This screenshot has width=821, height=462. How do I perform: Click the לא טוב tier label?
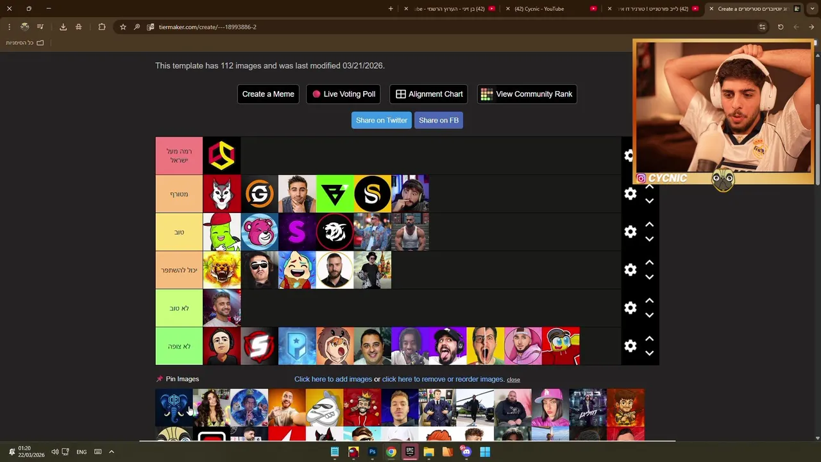click(x=179, y=308)
